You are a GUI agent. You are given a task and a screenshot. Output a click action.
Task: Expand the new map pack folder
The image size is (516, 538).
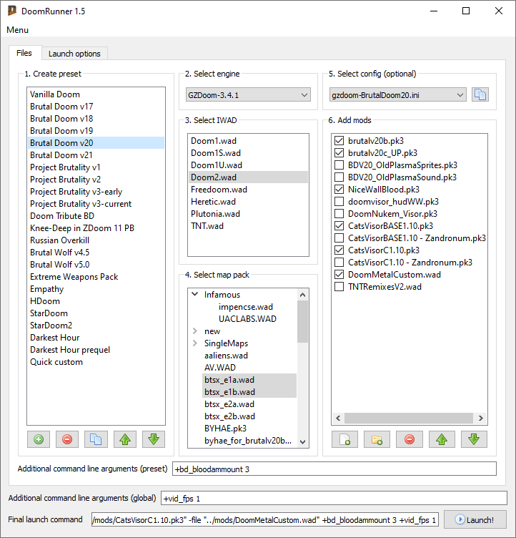click(x=194, y=331)
